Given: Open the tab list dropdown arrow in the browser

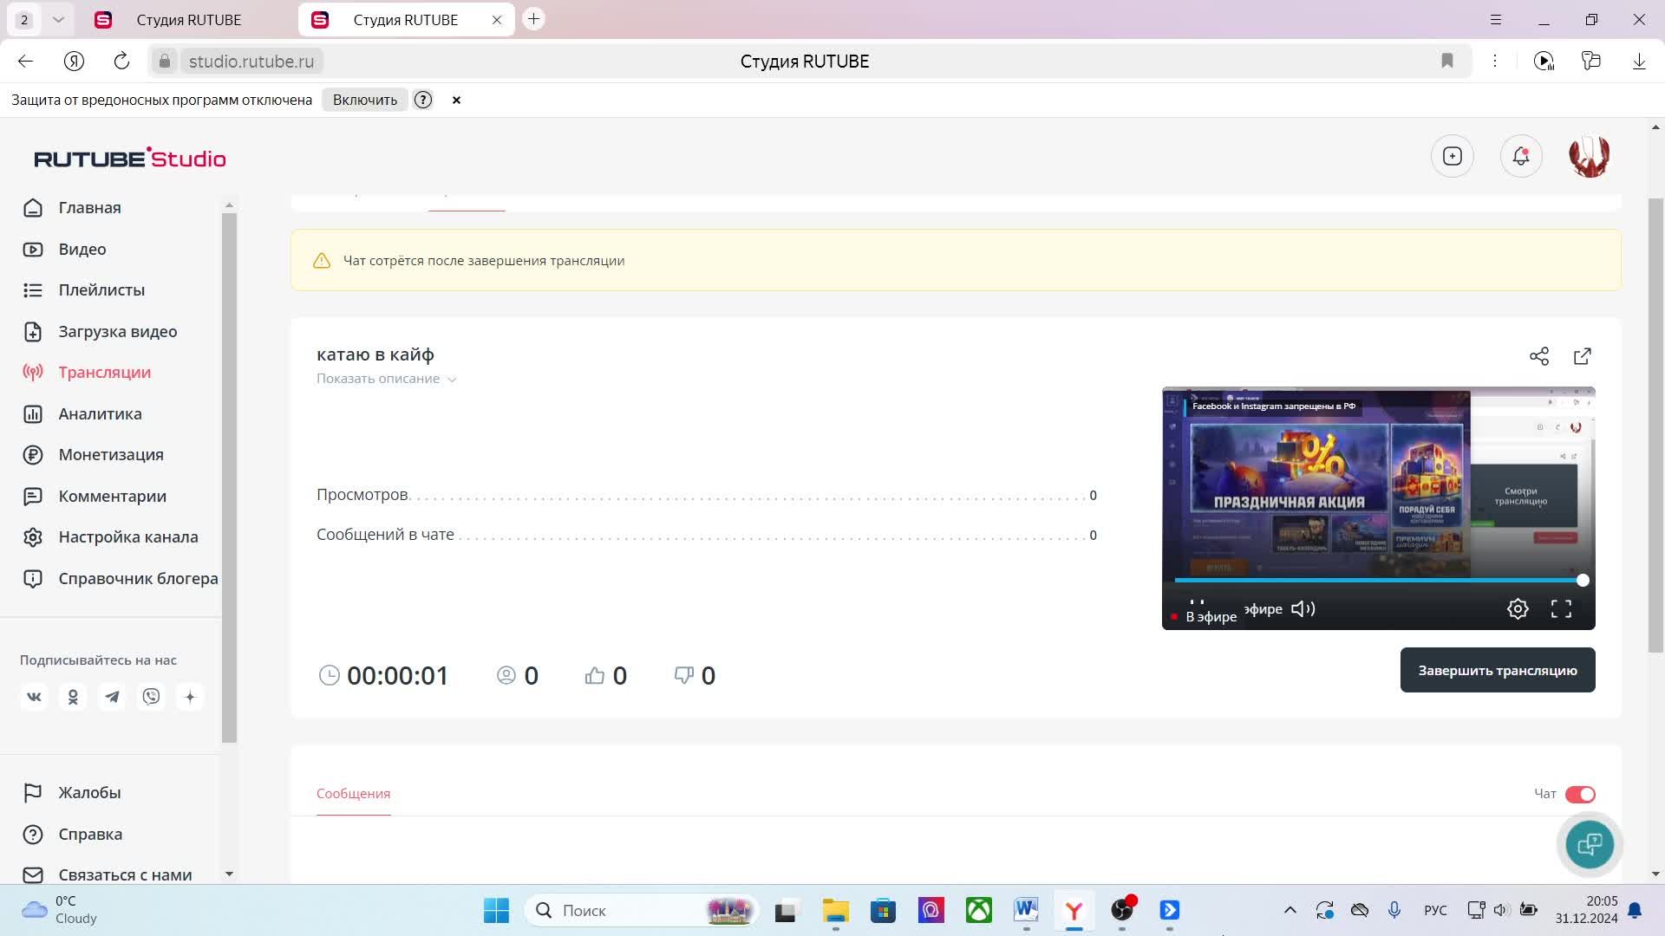Looking at the screenshot, I should pyautogui.click(x=58, y=19).
